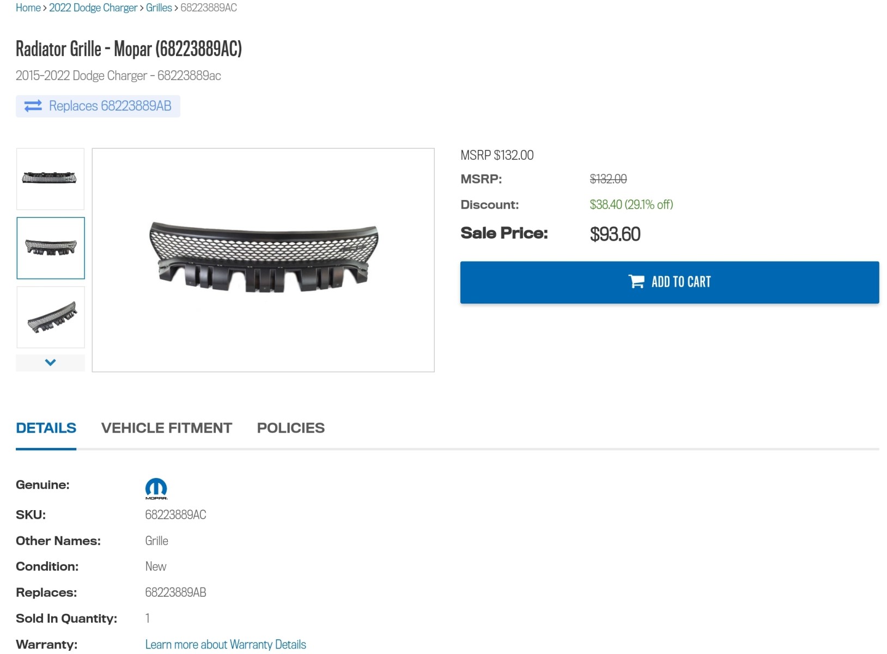
Task: Click the green discount amount text
Action: click(631, 204)
